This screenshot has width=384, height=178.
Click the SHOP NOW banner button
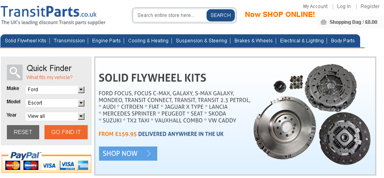pyautogui.click(x=128, y=153)
